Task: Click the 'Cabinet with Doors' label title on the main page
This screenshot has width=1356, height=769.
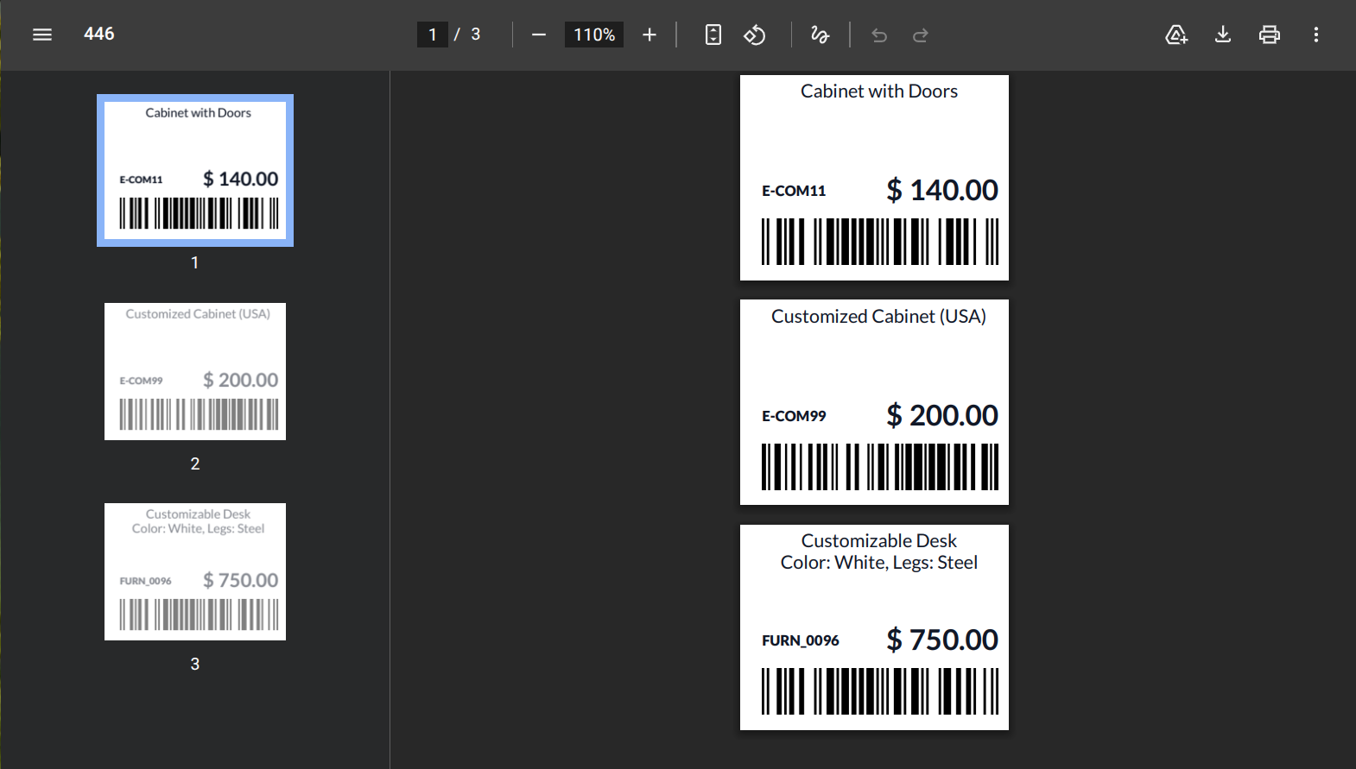Action: 879,91
